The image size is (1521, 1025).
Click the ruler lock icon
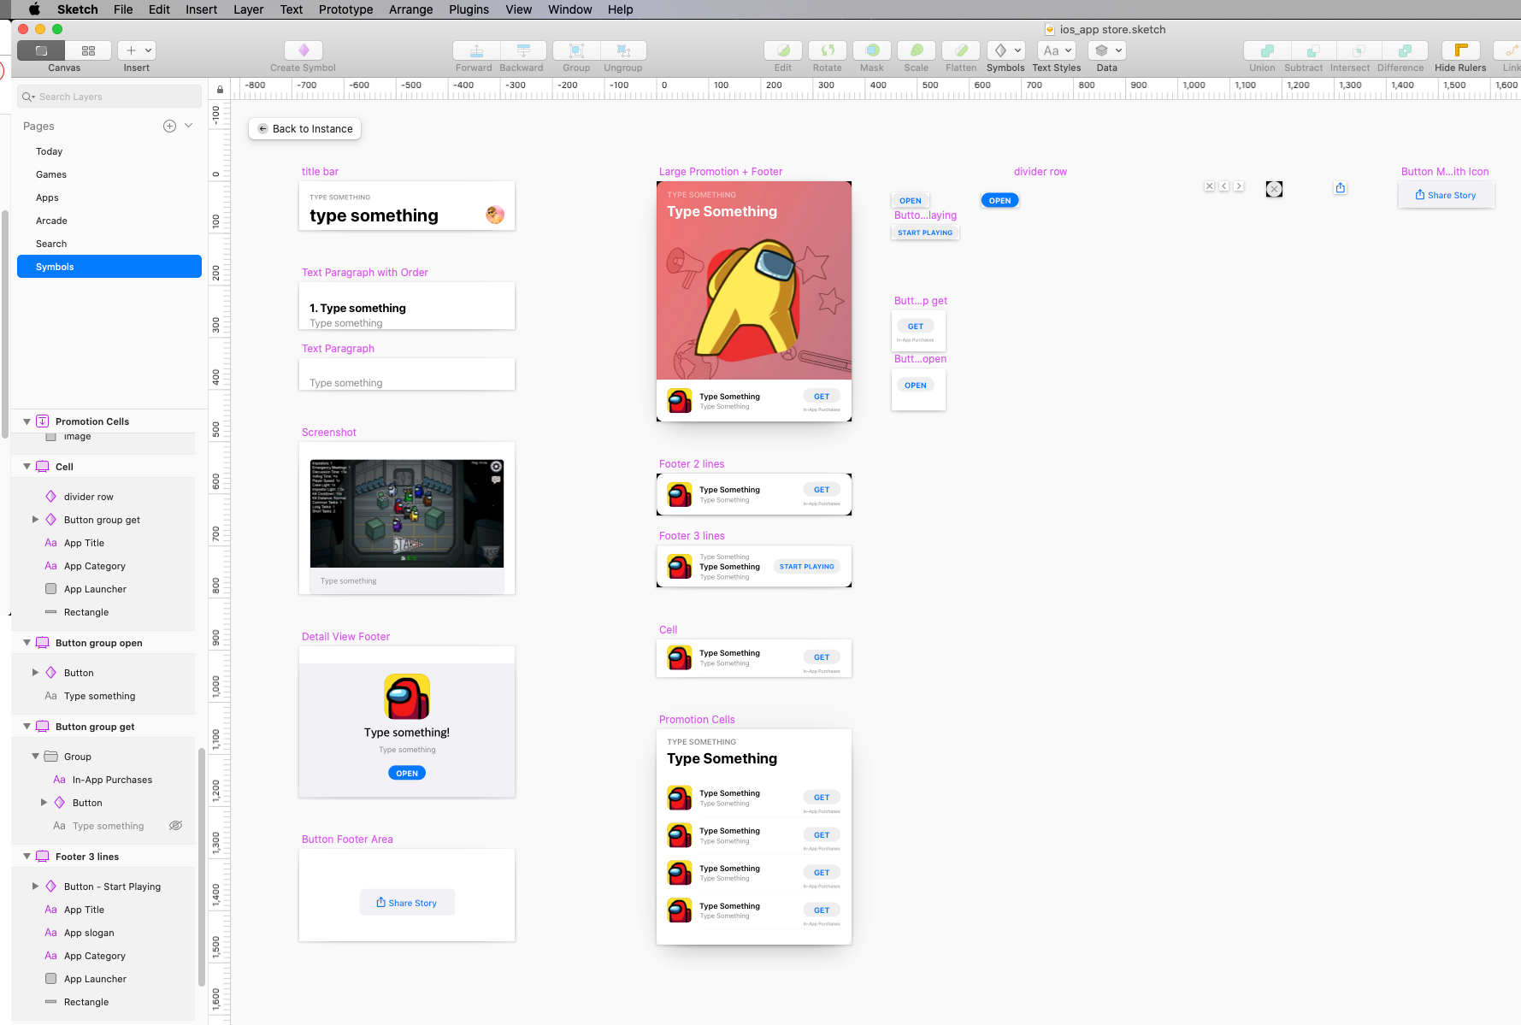[x=220, y=89]
